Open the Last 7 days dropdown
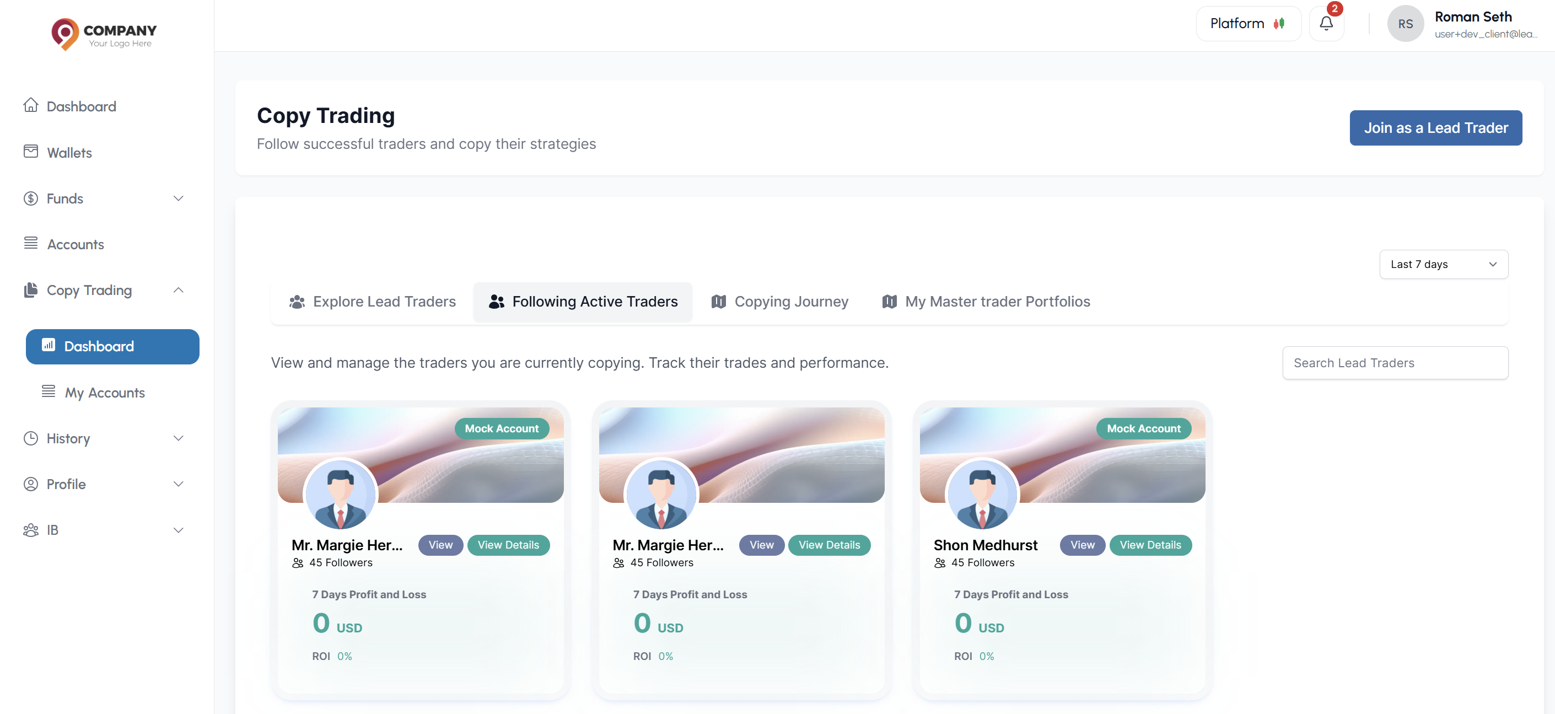 click(1443, 264)
